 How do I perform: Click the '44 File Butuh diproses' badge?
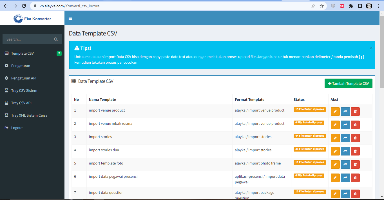pos(310,136)
